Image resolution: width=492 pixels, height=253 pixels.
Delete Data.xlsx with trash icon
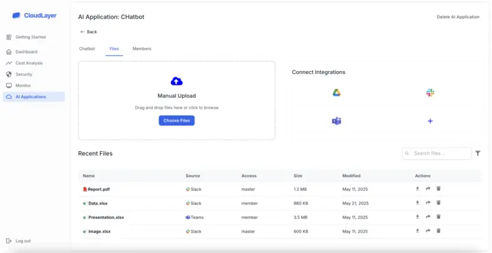click(439, 202)
